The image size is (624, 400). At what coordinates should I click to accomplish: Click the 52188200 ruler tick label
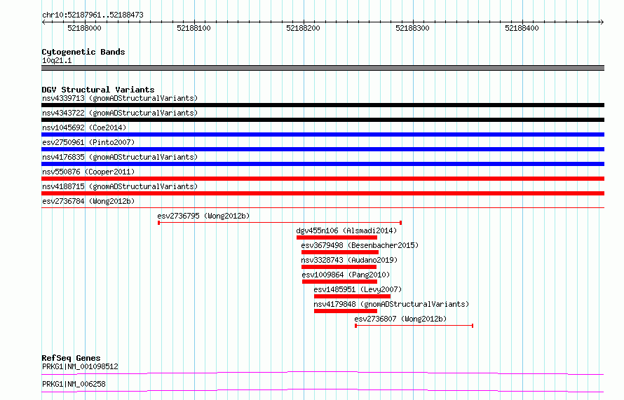(x=304, y=28)
